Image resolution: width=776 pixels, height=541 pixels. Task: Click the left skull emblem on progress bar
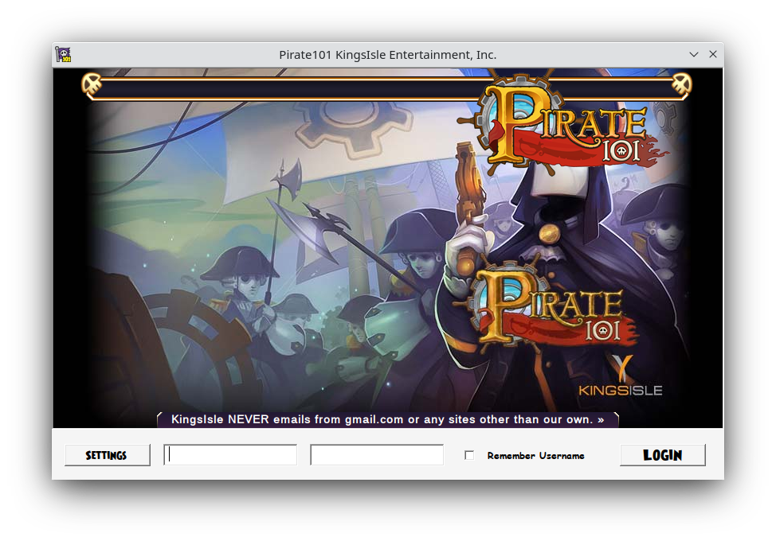pyautogui.click(x=92, y=84)
